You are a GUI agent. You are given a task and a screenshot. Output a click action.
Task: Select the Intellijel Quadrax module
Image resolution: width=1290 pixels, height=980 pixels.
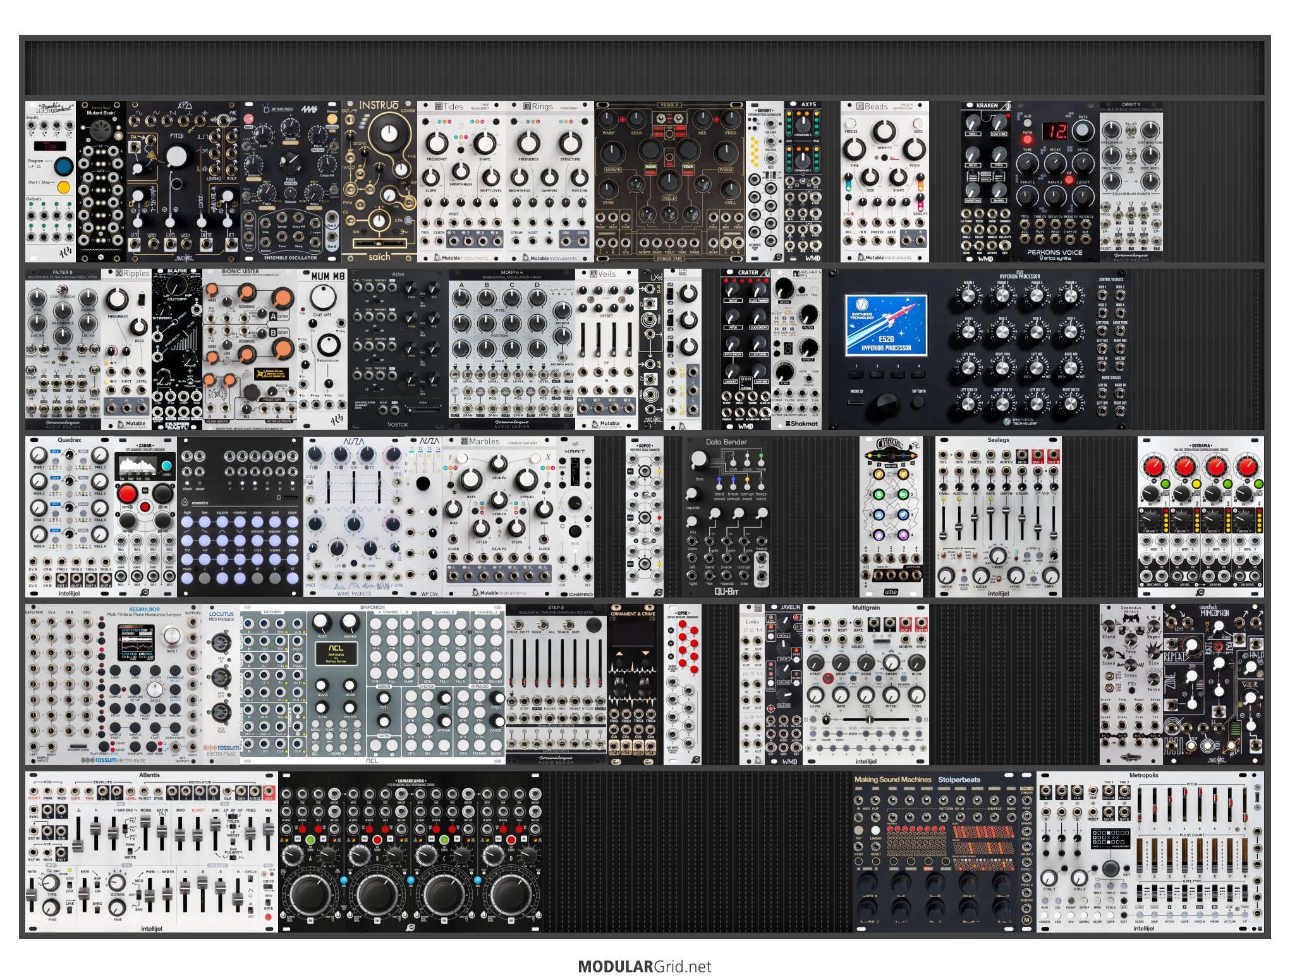(70, 517)
